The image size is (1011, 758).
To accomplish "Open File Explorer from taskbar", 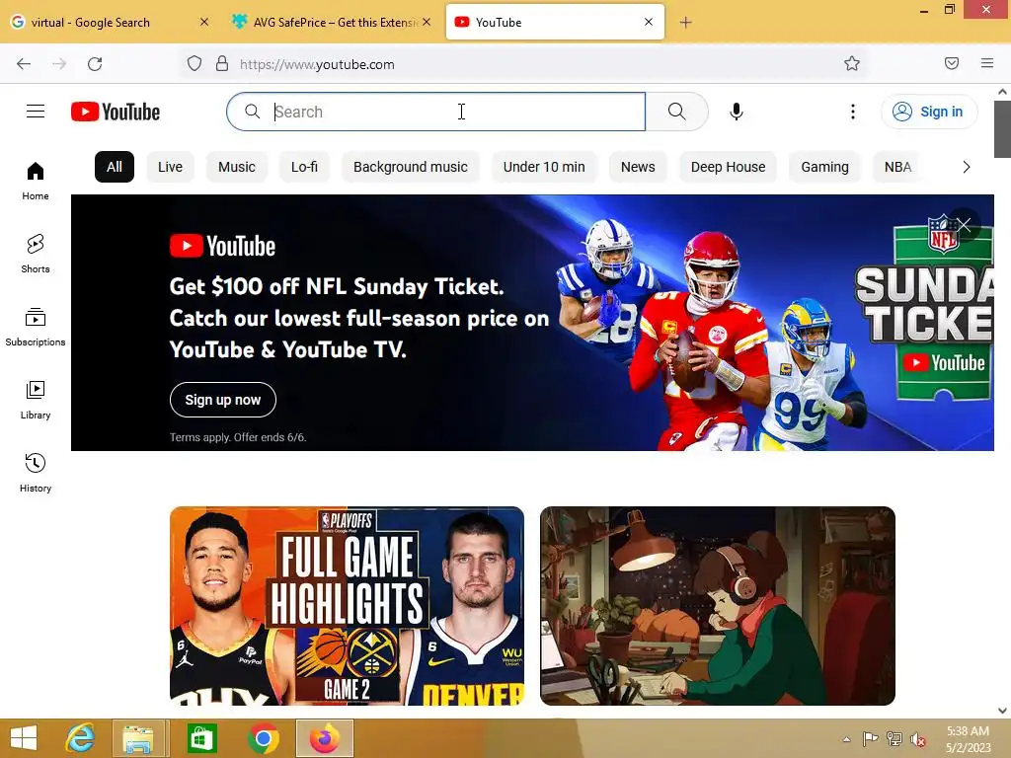I will [139, 738].
